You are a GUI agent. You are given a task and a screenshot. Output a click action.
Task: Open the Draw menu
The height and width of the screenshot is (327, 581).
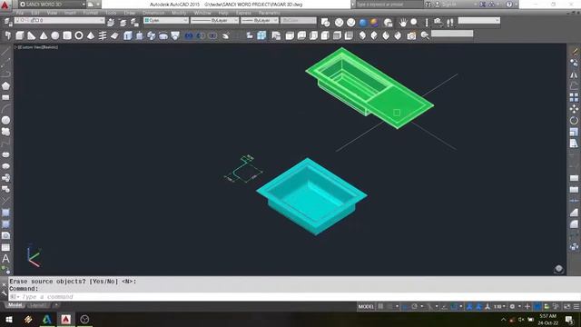129,13
